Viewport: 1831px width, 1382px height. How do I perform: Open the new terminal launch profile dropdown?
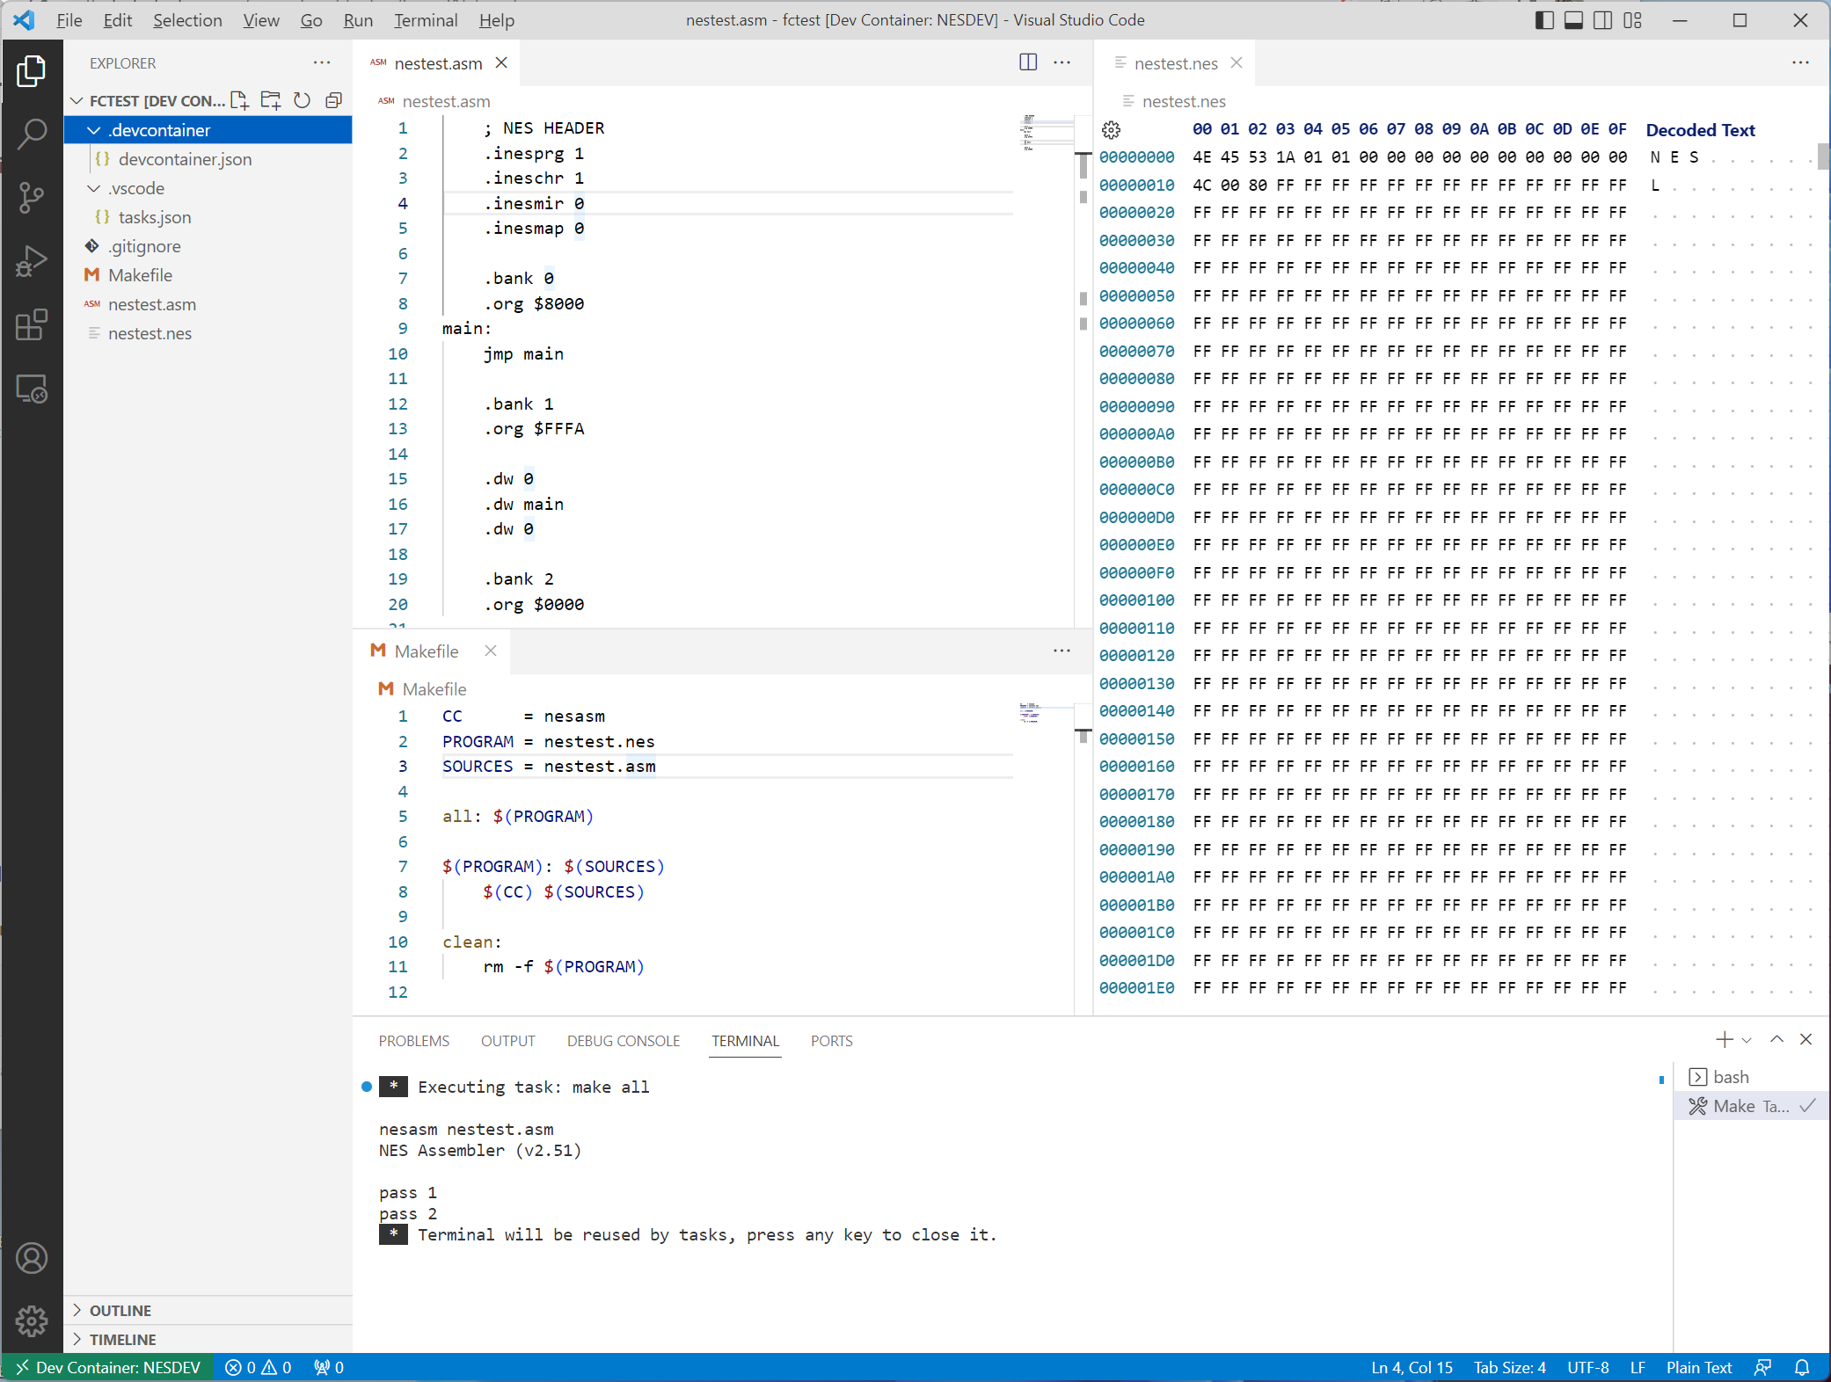click(1747, 1040)
